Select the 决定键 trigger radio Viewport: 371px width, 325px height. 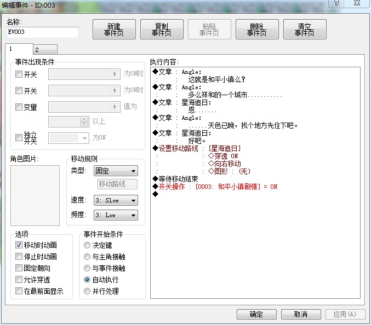tap(87, 245)
